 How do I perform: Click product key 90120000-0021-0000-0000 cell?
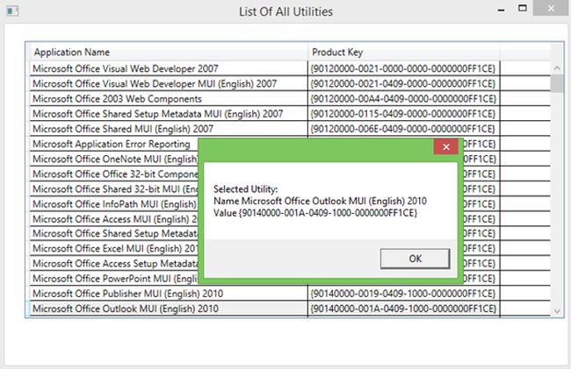pos(404,68)
